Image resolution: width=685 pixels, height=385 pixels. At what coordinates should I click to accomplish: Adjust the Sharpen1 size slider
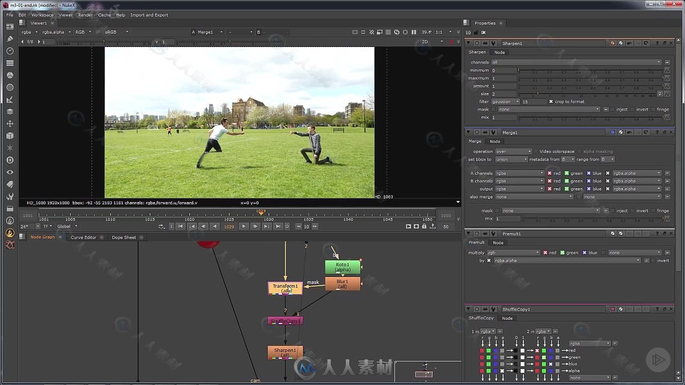coord(587,94)
